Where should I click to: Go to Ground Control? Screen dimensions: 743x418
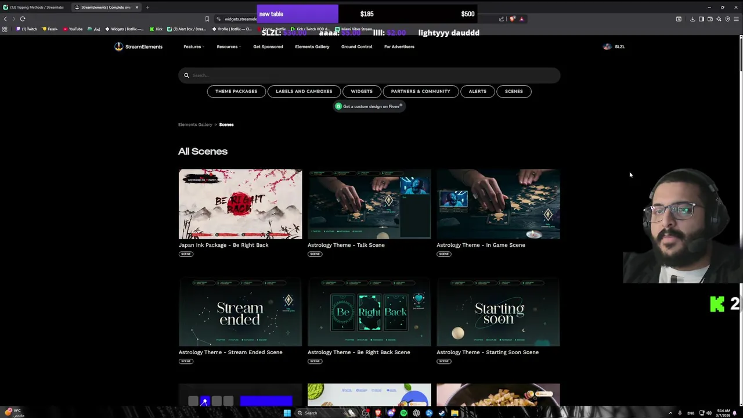(x=357, y=46)
